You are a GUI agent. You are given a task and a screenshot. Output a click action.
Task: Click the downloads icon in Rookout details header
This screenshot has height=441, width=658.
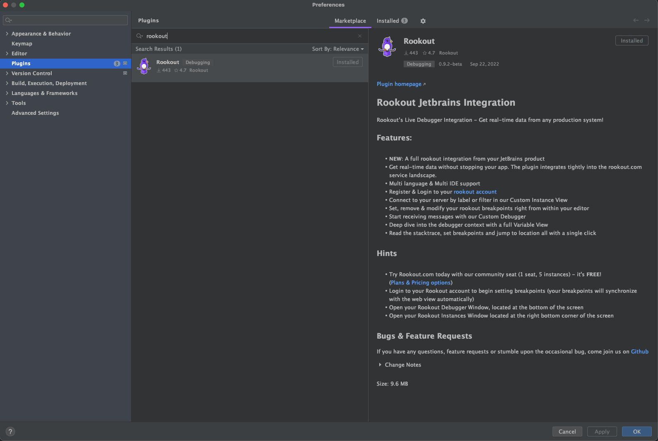pos(406,53)
